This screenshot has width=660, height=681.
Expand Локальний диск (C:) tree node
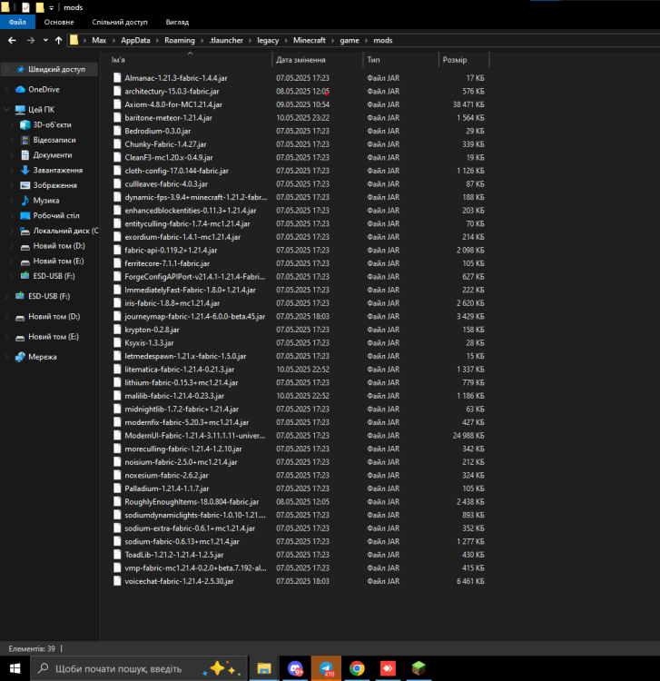12,231
